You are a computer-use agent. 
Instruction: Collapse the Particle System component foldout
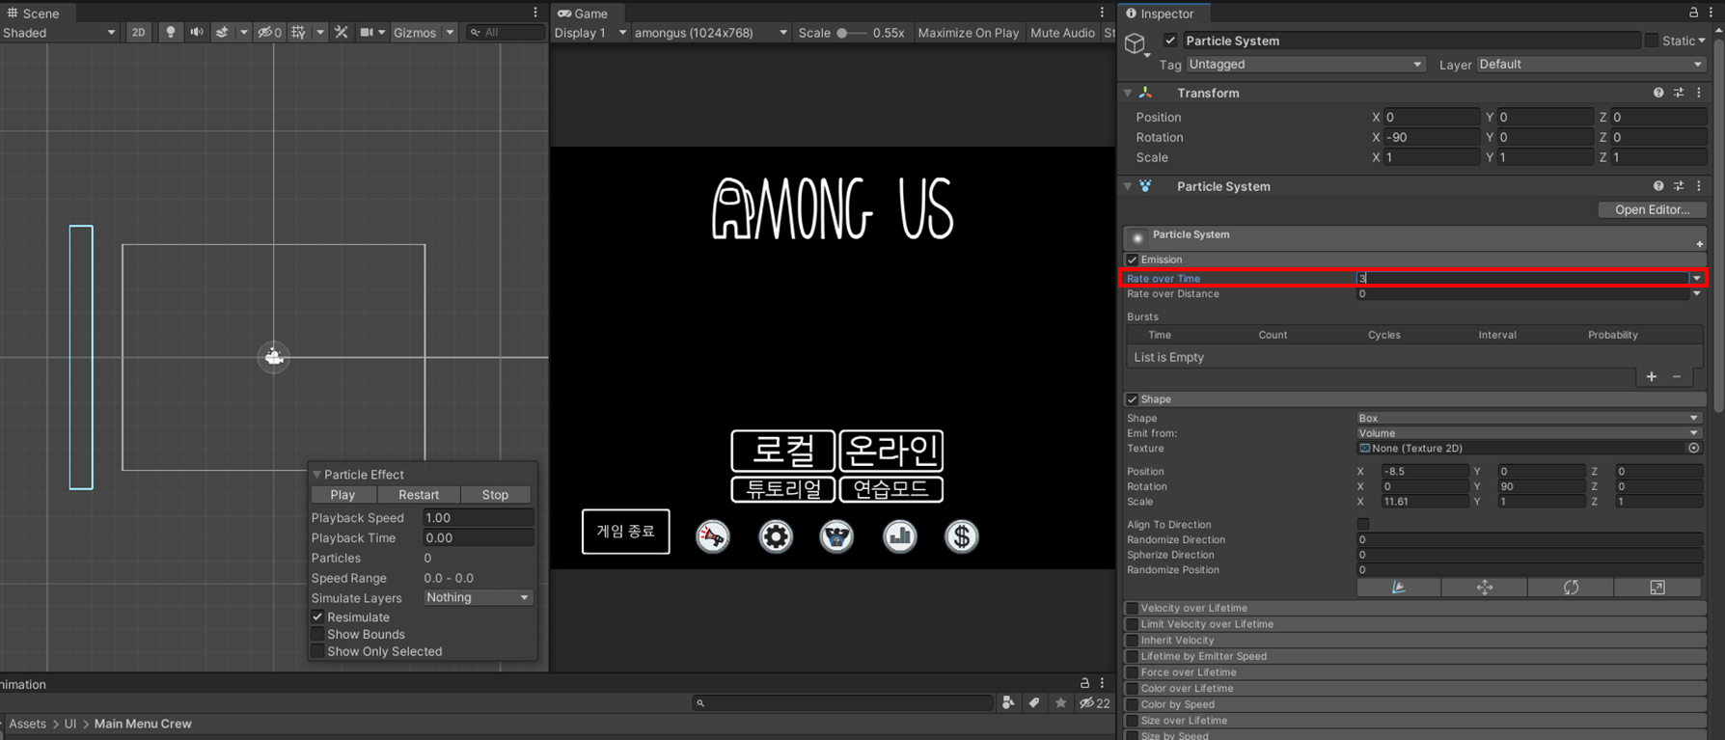1128,186
